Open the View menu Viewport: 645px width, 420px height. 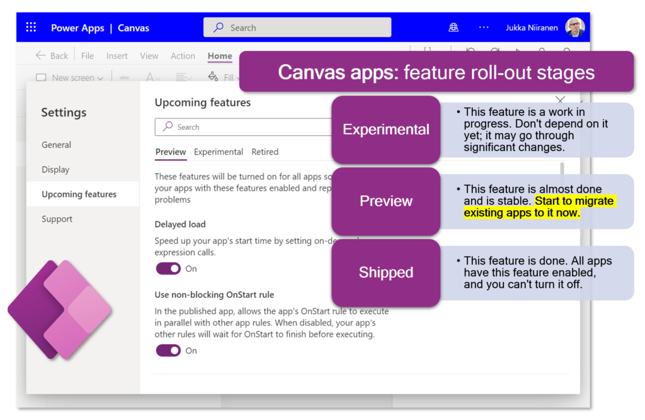149,55
